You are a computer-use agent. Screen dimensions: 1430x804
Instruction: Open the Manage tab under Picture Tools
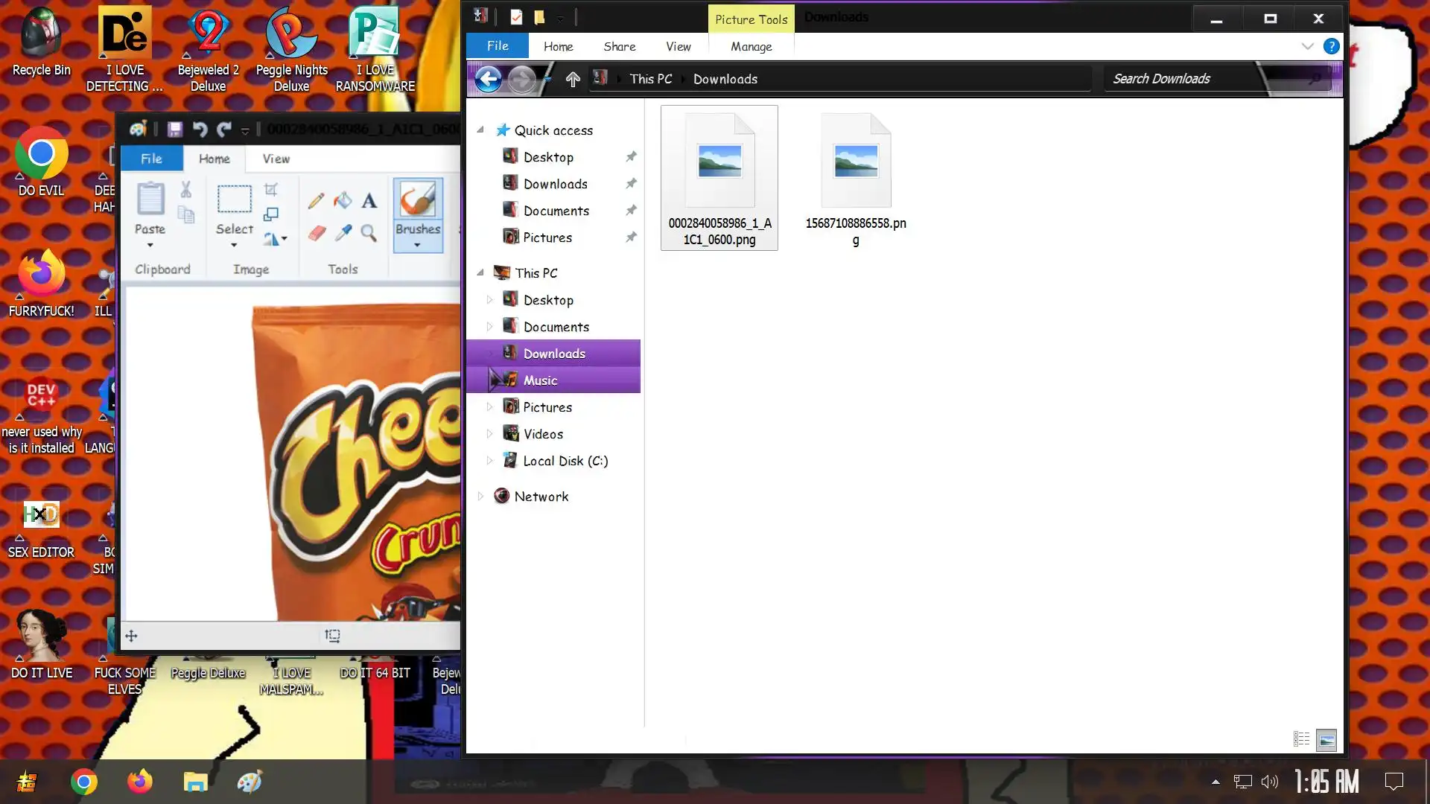[x=751, y=46]
